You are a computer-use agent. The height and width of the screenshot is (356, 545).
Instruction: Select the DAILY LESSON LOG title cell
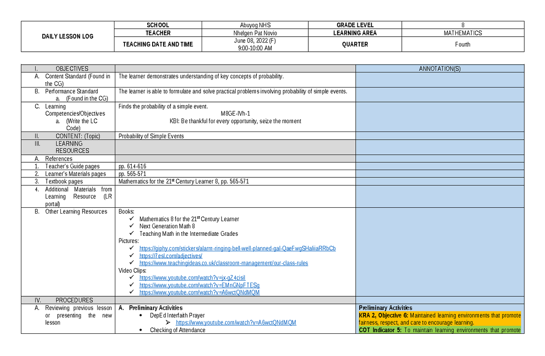(67, 36)
